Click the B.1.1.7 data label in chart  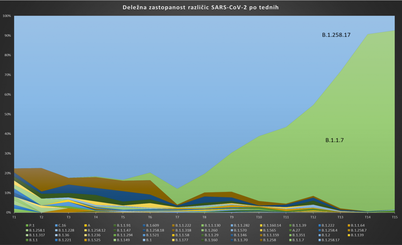[334, 140]
